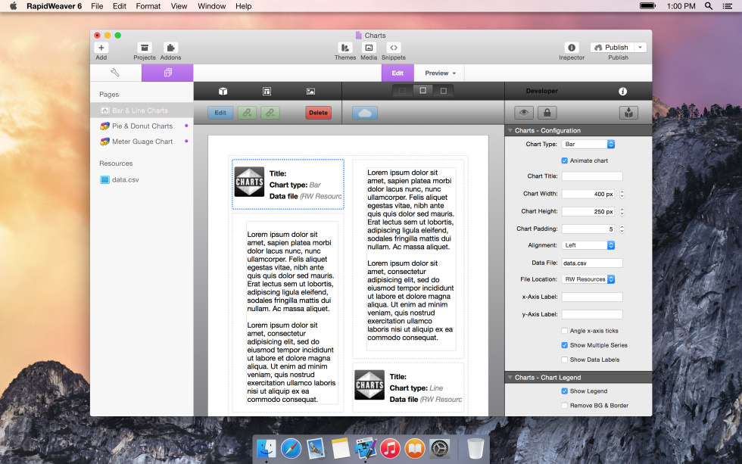Open iTunes from the Dock

390,448
